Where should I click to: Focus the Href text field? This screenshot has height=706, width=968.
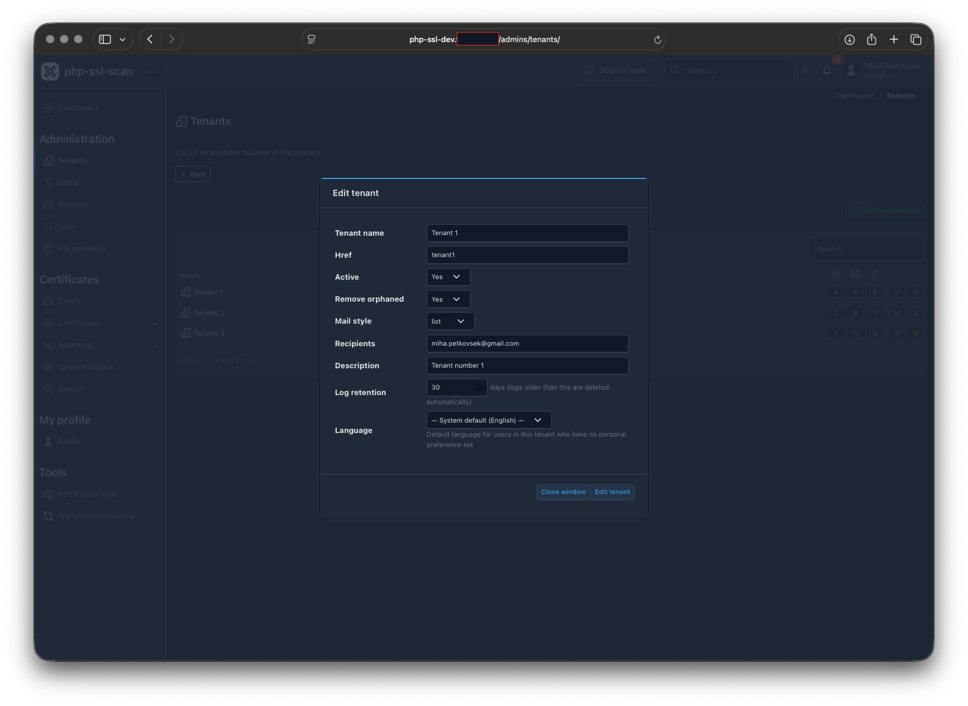(x=527, y=255)
